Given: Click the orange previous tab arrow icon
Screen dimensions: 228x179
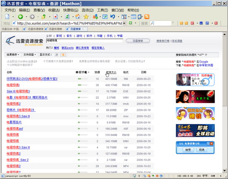Looking at the screenshot, I should pyautogui.click(x=181, y=23).
